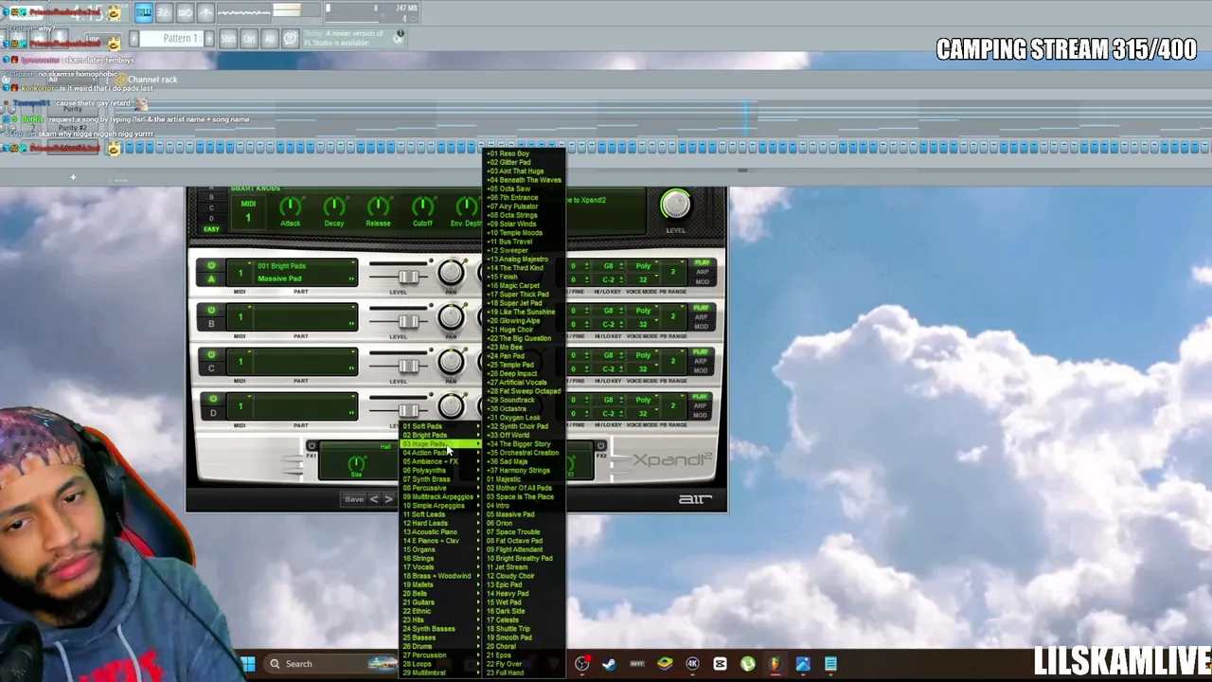The width and height of the screenshot is (1212, 682).
Task: Select the 03 Huge Pads category
Action: pyautogui.click(x=440, y=444)
